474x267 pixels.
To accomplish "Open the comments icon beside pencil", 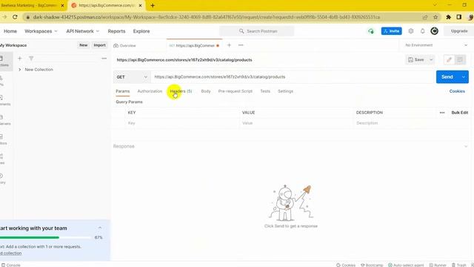I will click(x=460, y=59).
